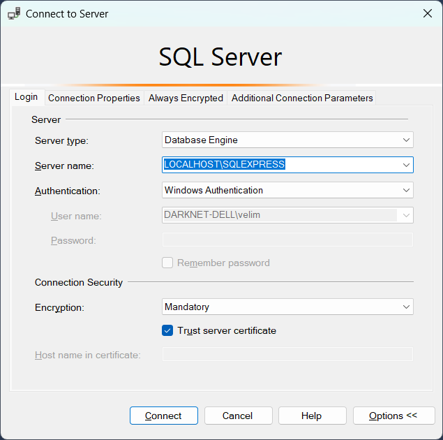Expand the Authentication dropdown

[x=406, y=190]
